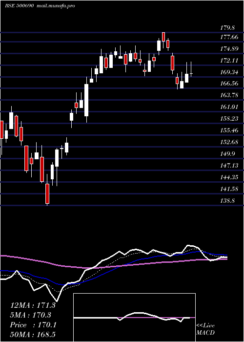This screenshot has width=244, height=342.
Task: Click the 163.78 price level label
Action: click(x=229, y=95)
